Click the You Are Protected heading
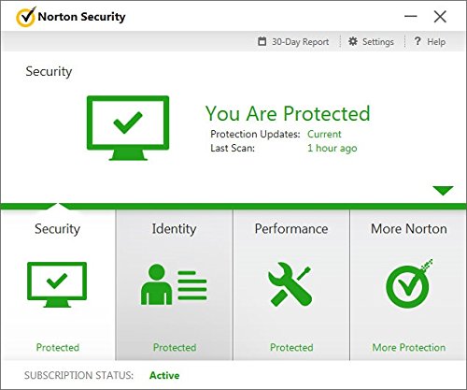 coord(288,113)
